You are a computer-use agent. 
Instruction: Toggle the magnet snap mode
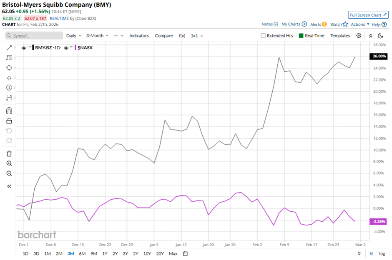click(x=9, y=110)
